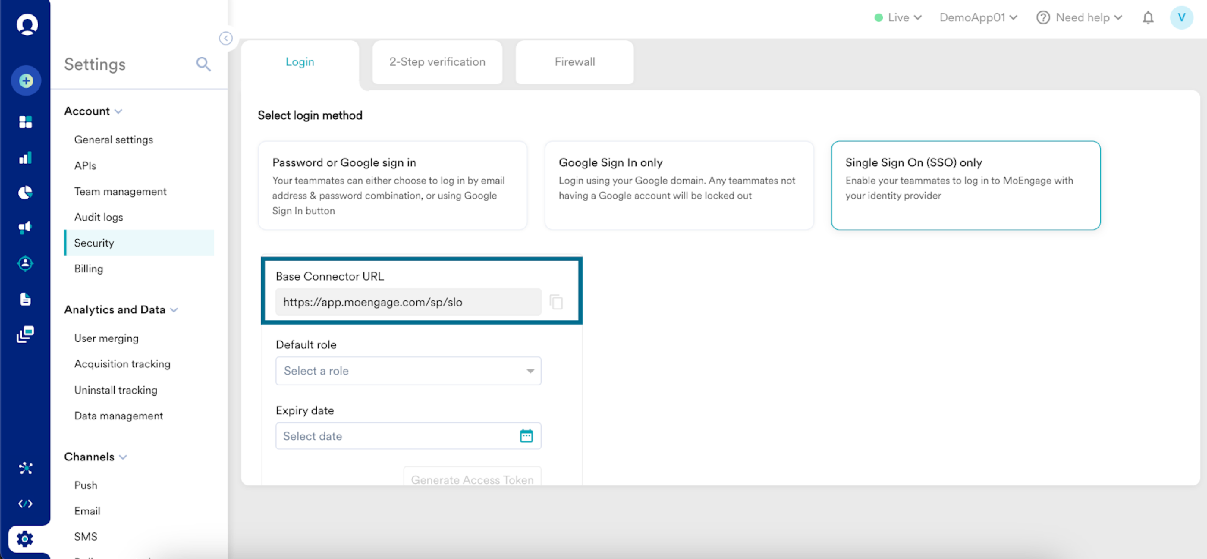Screen dimensions: 1207x559
Task: Open the dashboard grid icon in sidebar
Action: (x=26, y=122)
